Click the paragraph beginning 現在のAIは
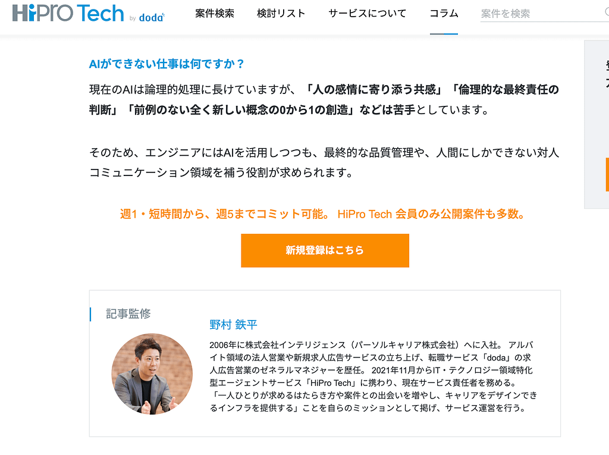The image size is (609, 455). click(x=324, y=100)
